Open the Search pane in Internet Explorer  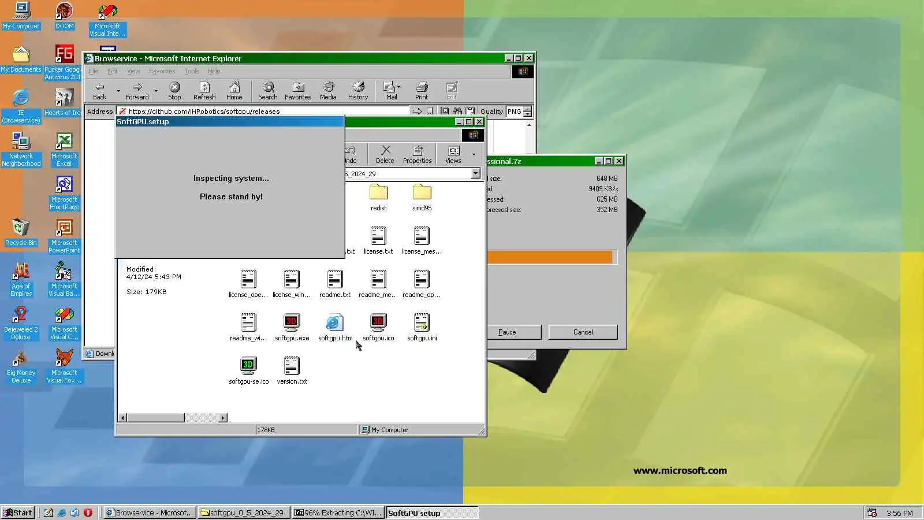pos(268,91)
